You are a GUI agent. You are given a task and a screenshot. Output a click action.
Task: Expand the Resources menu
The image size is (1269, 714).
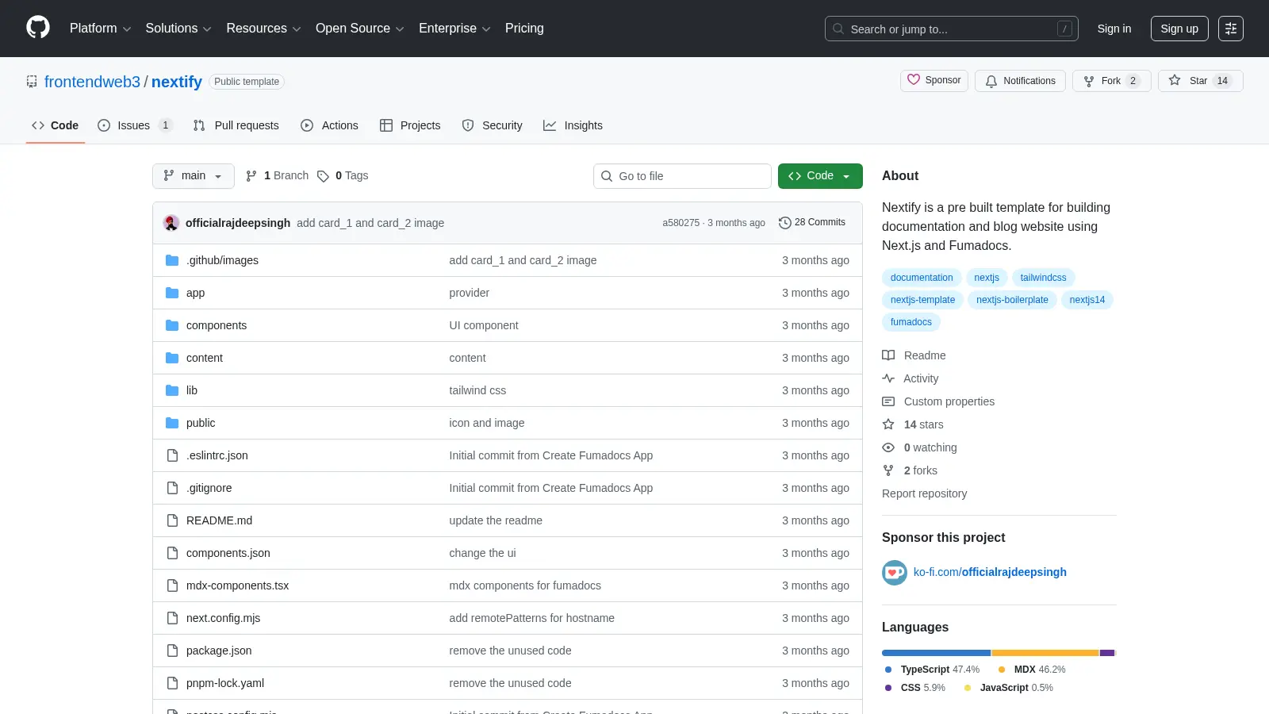[x=263, y=29]
